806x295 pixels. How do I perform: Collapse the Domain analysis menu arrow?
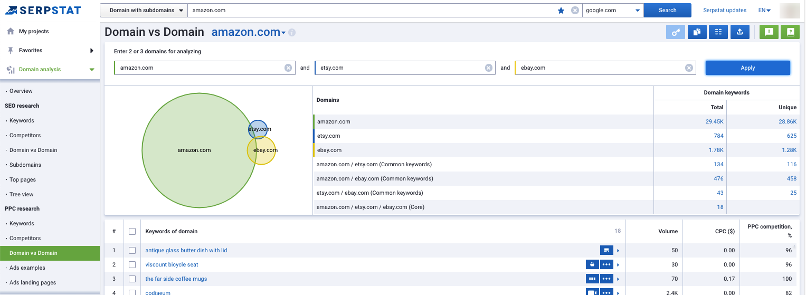[x=92, y=70]
